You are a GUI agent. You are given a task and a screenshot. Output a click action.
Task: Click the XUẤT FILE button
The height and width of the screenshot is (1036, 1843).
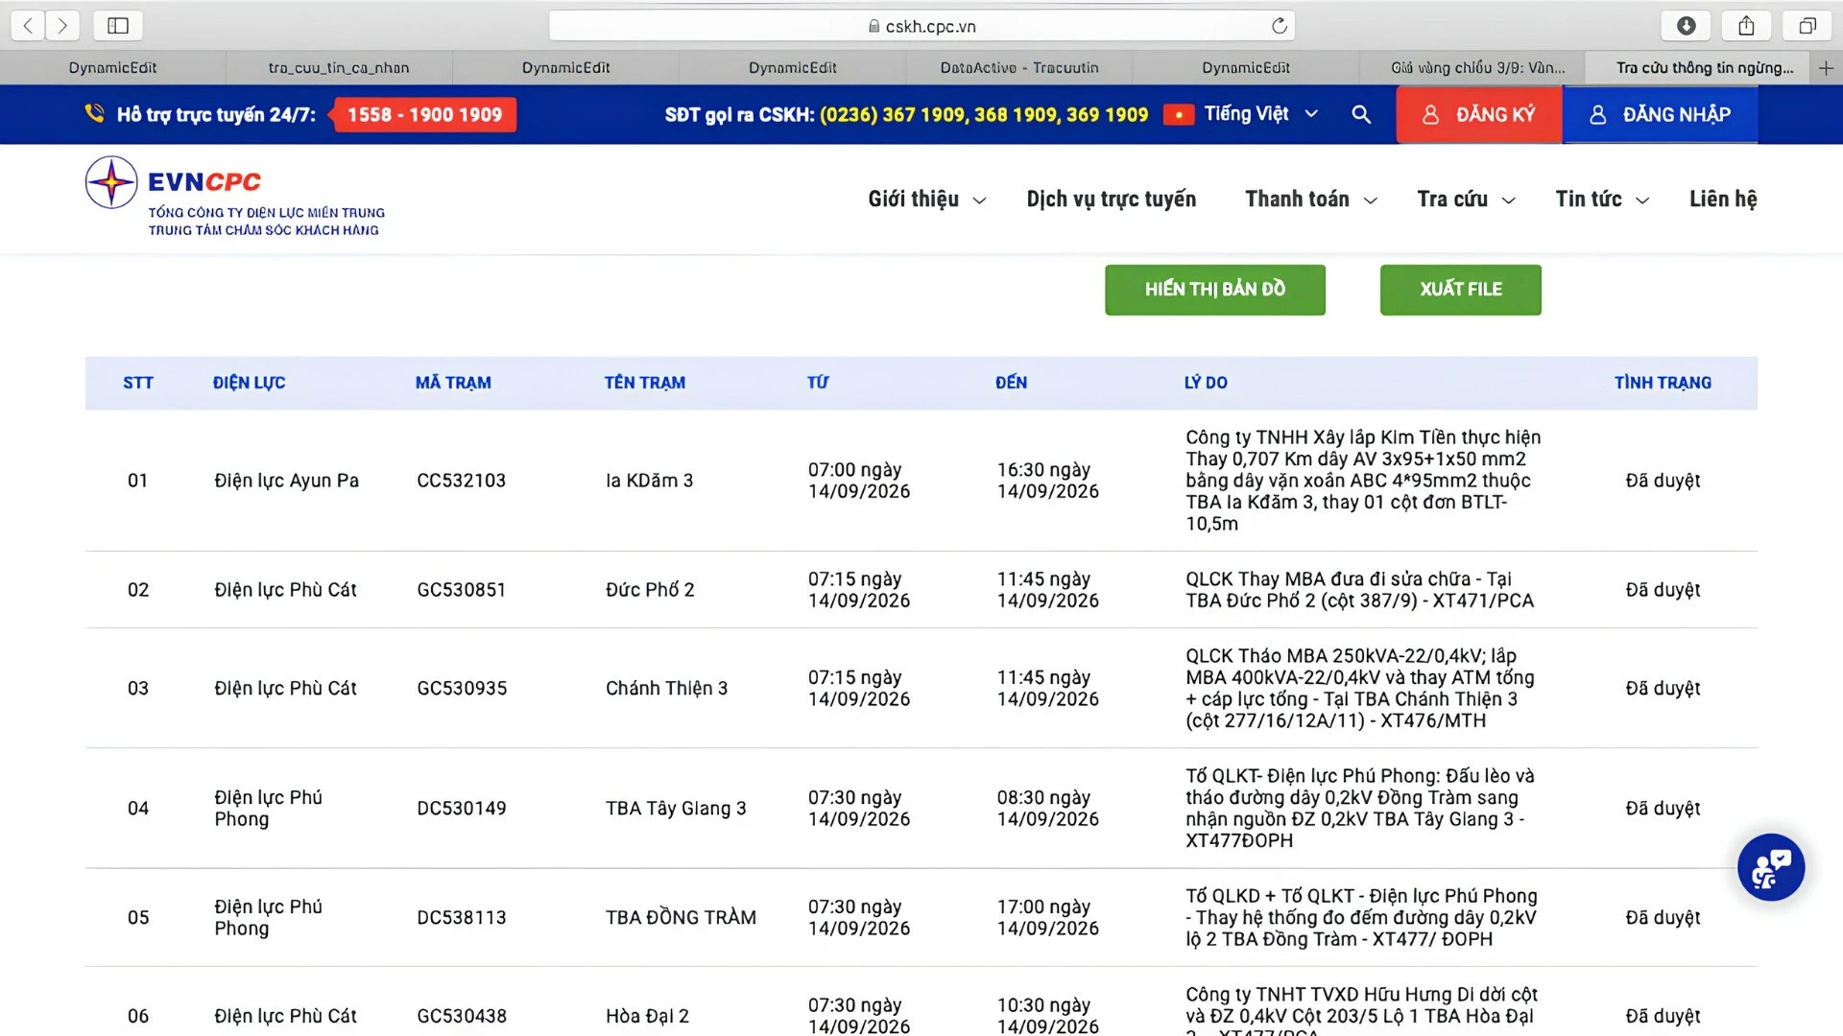click(x=1460, y=290)
